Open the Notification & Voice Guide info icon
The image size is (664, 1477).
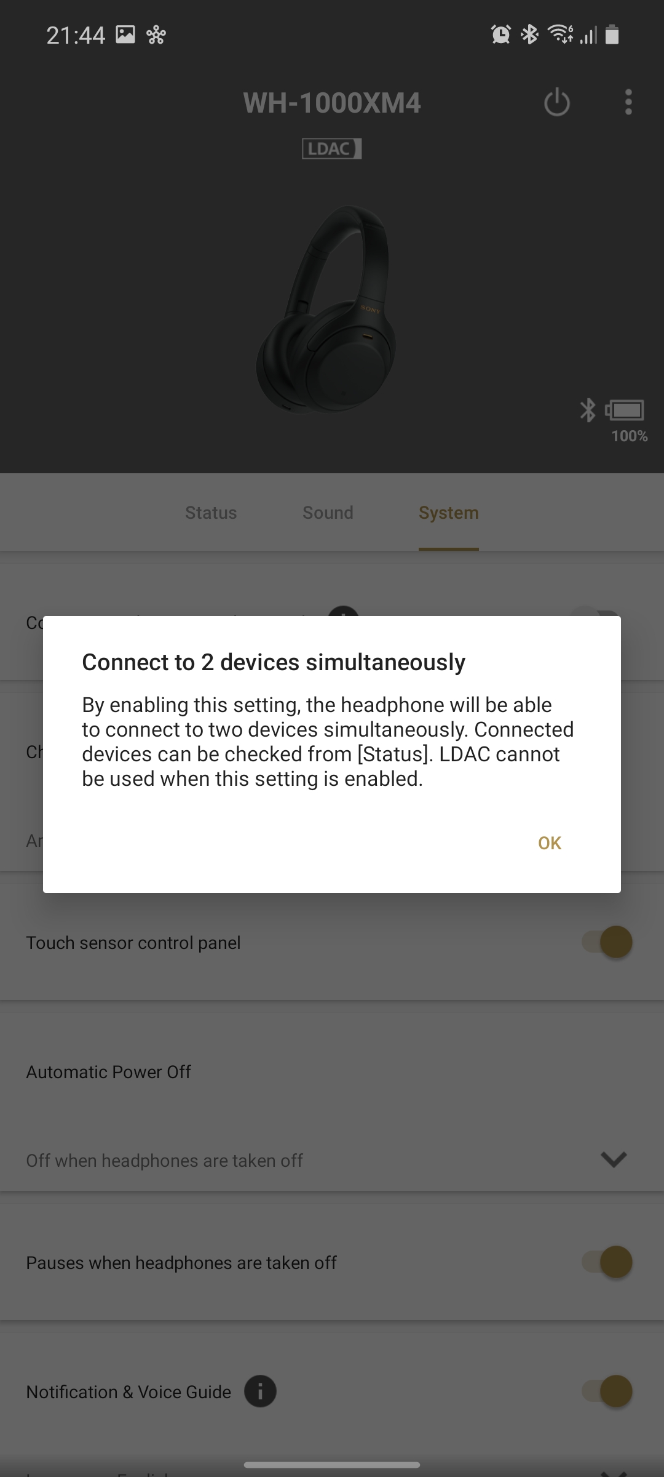[260, 1391]
